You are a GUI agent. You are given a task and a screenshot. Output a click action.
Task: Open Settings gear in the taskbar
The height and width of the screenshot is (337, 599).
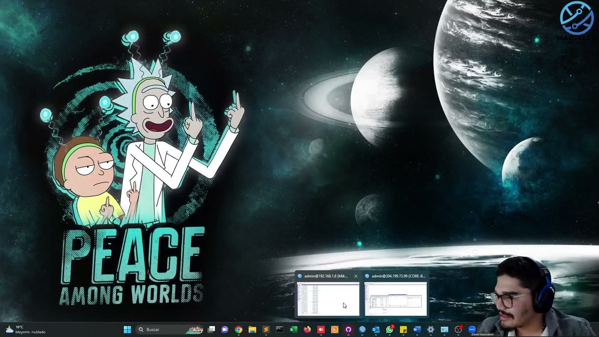pyautogui.click(x=431, y=330)
